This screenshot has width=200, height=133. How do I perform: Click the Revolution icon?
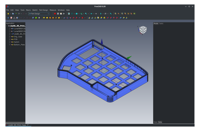tap(47, 18)
